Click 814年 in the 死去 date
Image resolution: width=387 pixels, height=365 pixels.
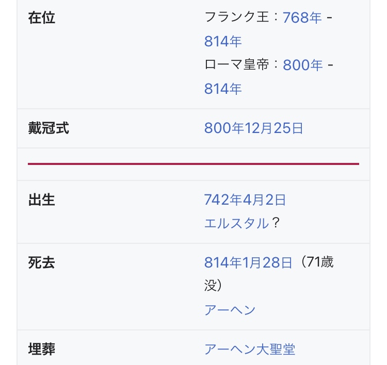[x=223, y=262]
